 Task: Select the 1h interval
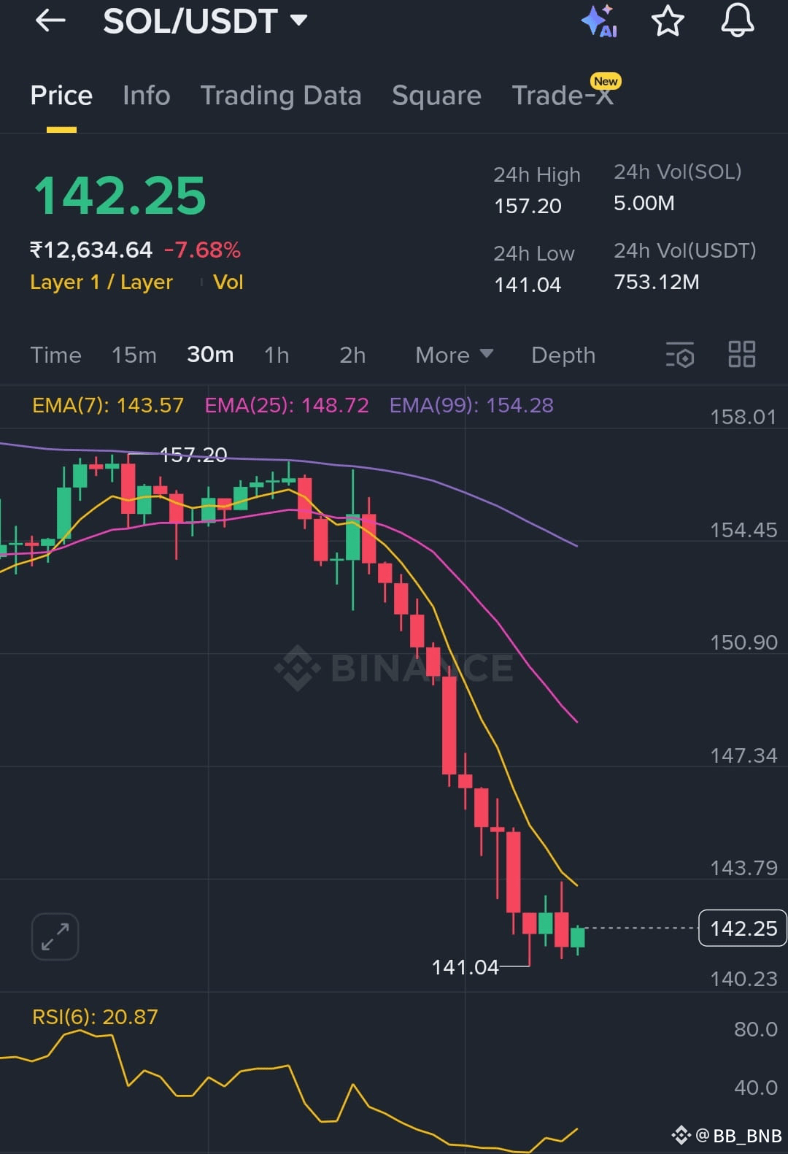pyautogui.click(x=277, y=355)
